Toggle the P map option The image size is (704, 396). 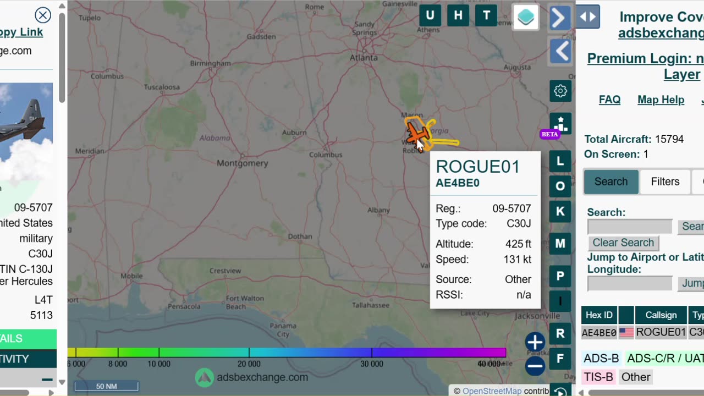click(x=560, y=276)
